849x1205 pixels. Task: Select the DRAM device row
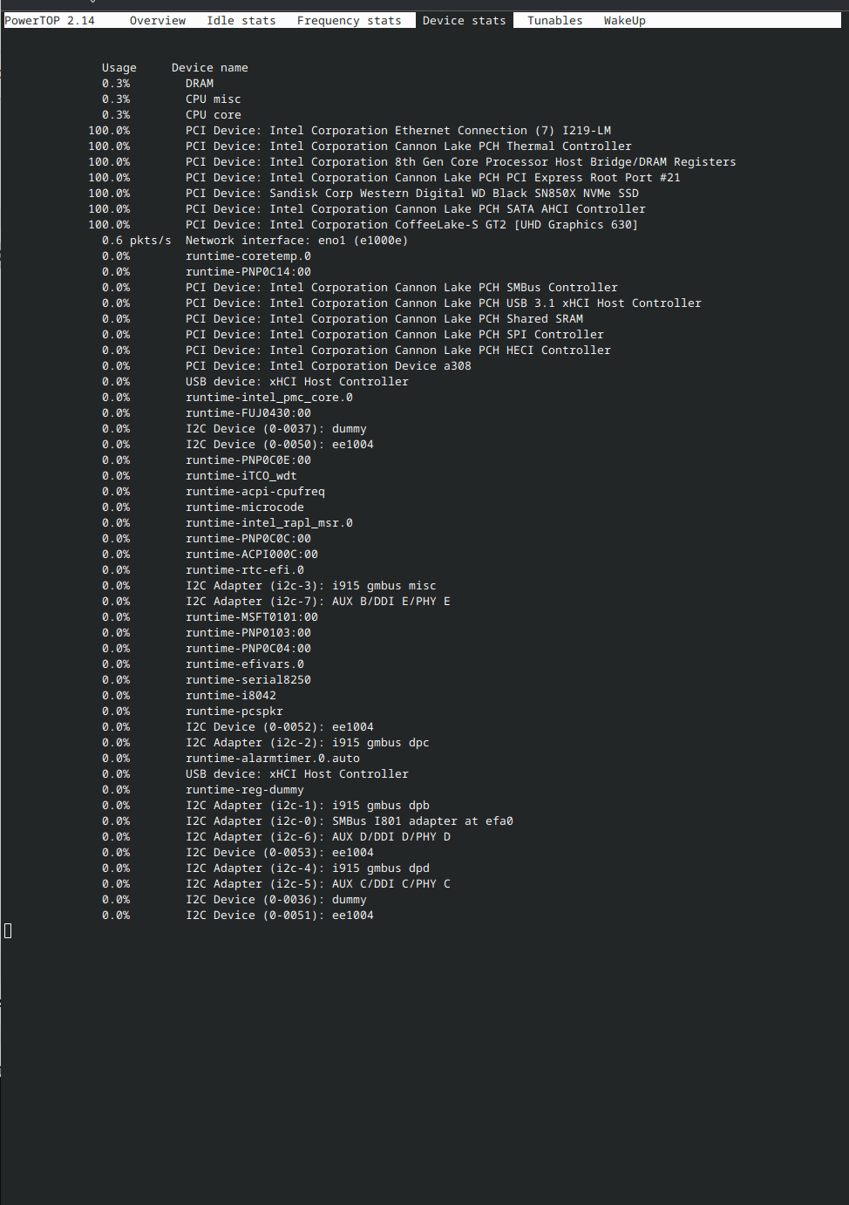pyautogui.click(x=199, y=84)
